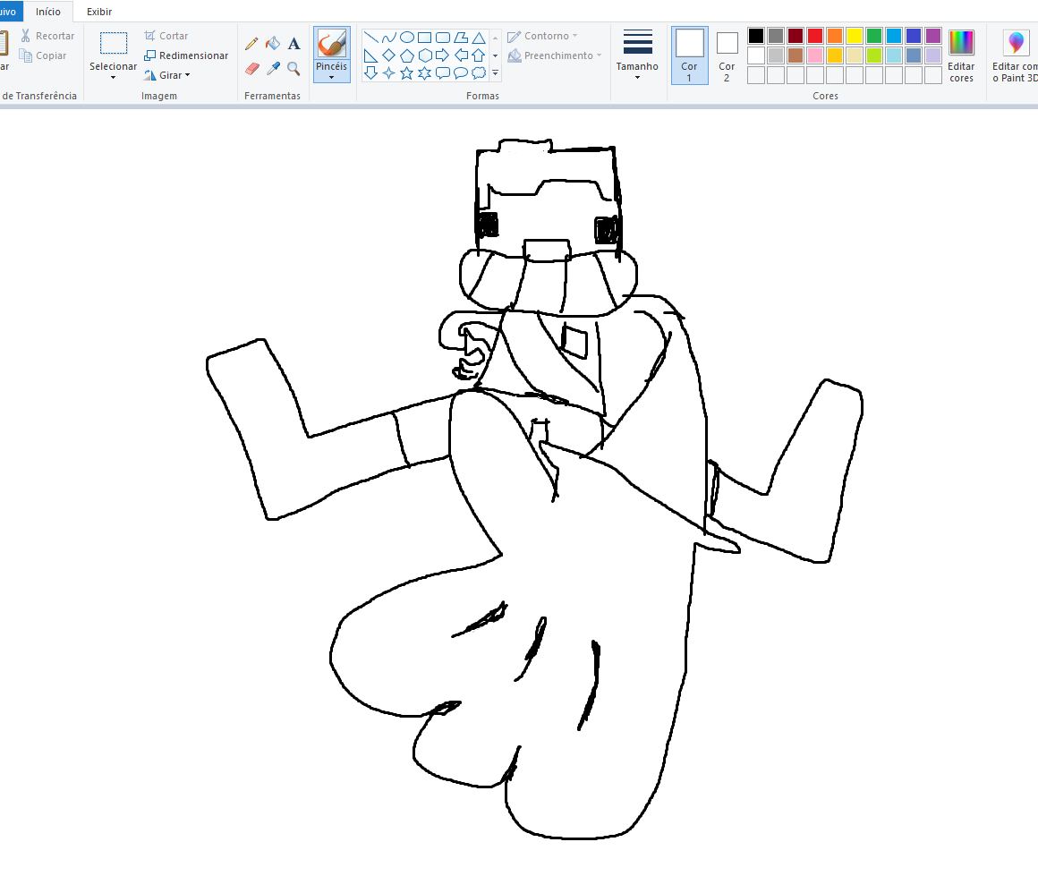Choose the Six-point star shape
Image resolution: width=1038 pixels, height=876 pixels.
point(425,72)
